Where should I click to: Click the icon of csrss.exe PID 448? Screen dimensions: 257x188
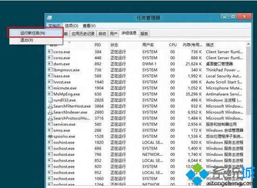50,58
